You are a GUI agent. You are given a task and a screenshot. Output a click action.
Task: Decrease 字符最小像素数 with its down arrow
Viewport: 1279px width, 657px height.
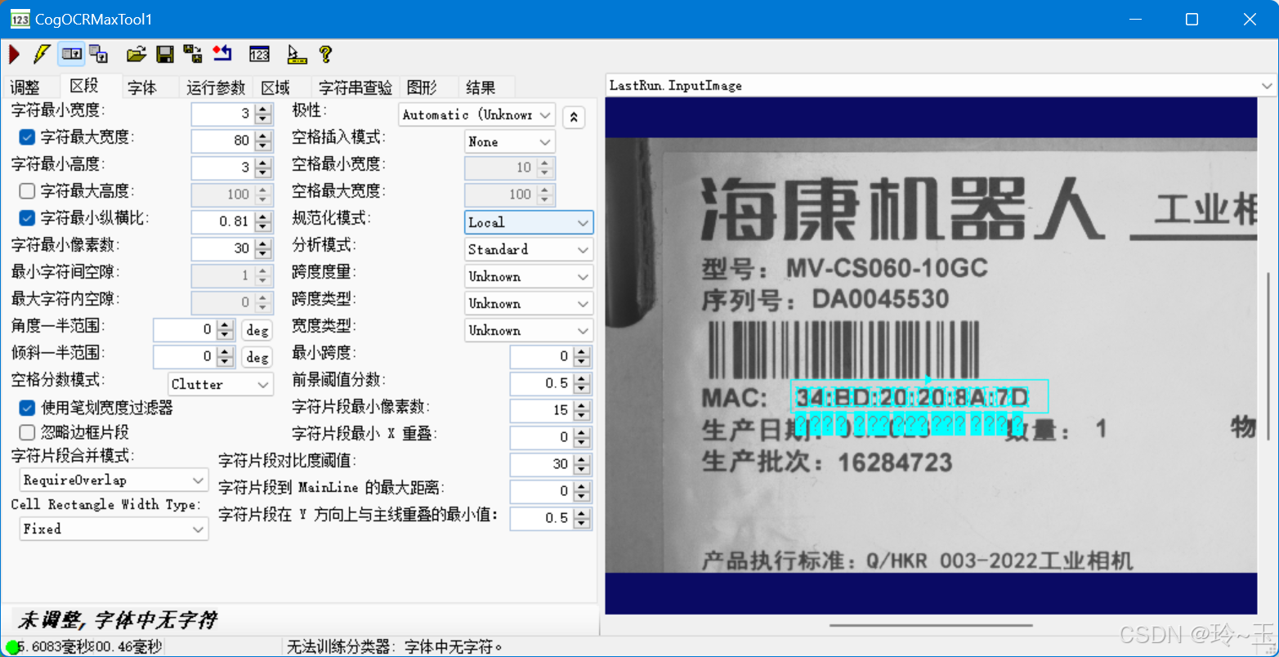[262, 253]
